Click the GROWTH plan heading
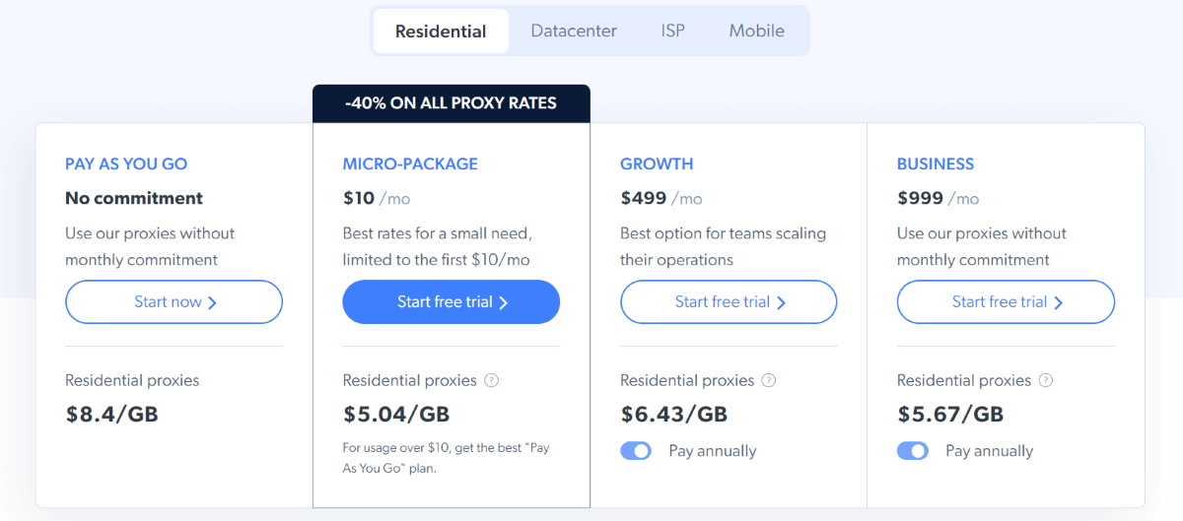 [x=657, y=164]
